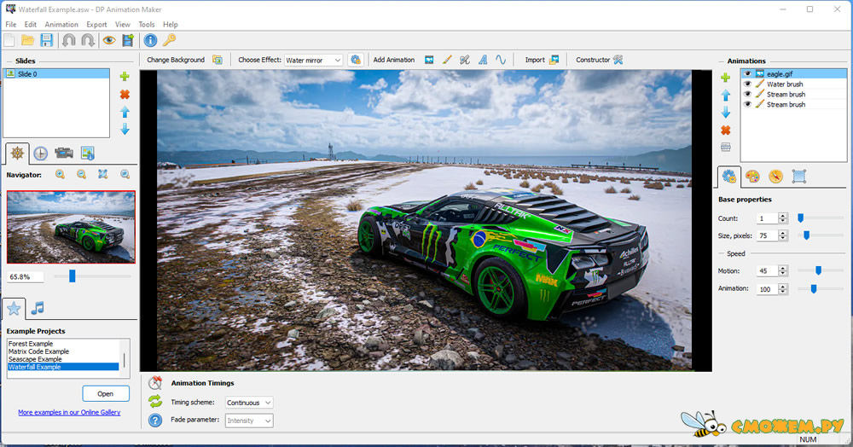The width and height of the screenshot is (853, 447).
Task: Open effect settings gear beside Water mirror
Action: click(x=356, y=60)
